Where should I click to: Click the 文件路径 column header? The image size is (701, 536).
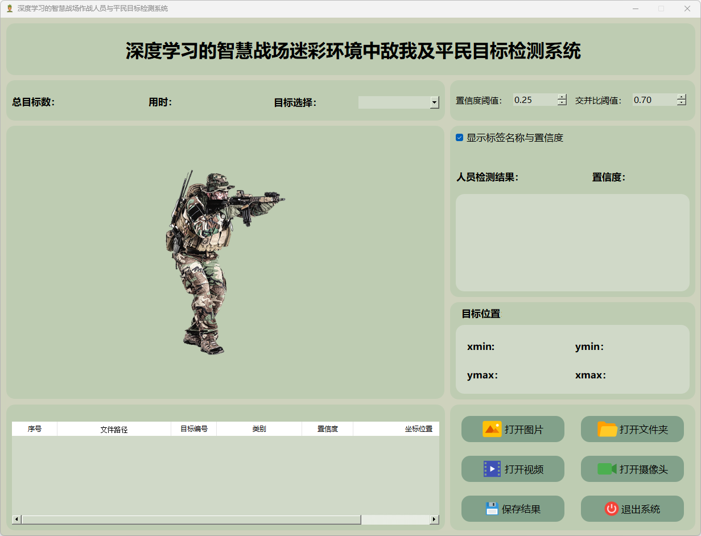coord(114,429)
